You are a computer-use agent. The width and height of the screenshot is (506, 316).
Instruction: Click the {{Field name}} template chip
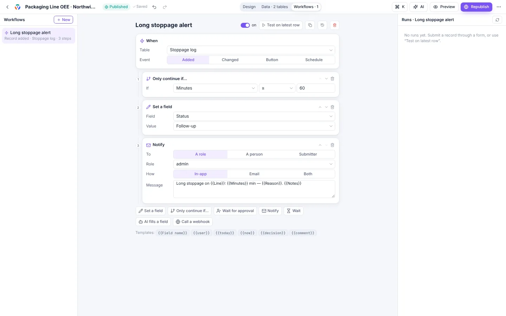click(x=173, y=233)
